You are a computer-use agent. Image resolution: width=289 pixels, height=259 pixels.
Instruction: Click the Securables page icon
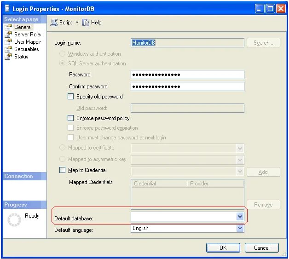[x=8, y=49]
